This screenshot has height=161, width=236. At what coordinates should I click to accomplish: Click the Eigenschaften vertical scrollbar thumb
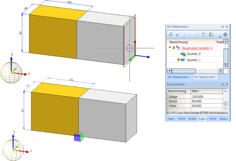click(225, 104)
